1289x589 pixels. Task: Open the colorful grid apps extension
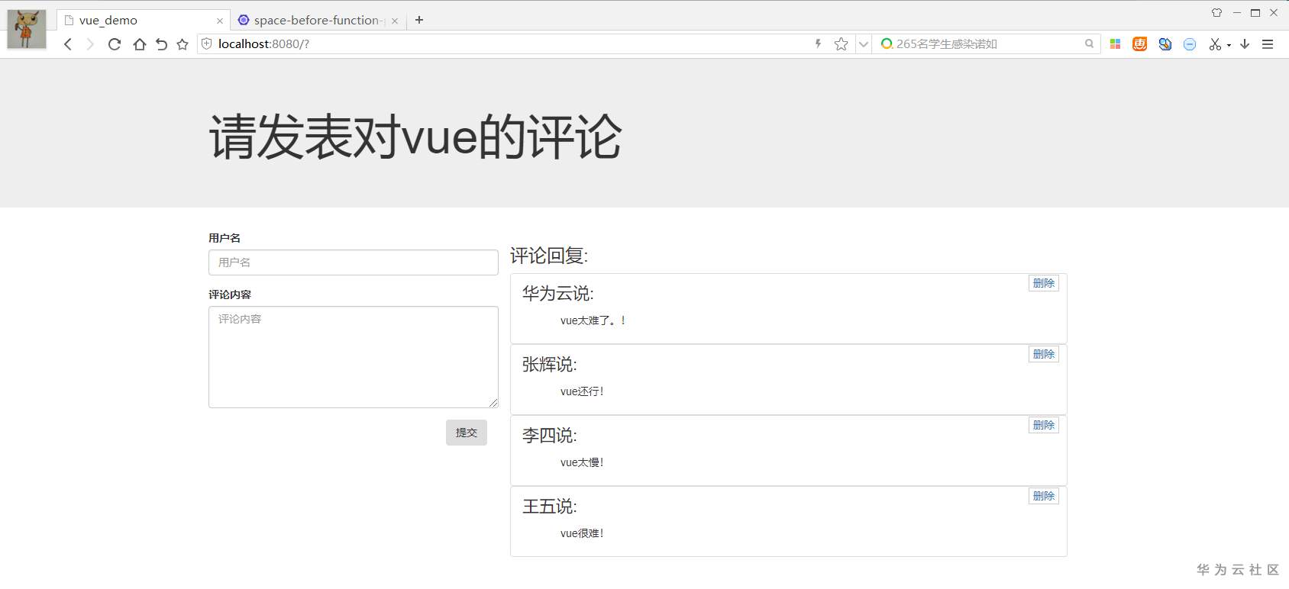(x=1115, y=44)
